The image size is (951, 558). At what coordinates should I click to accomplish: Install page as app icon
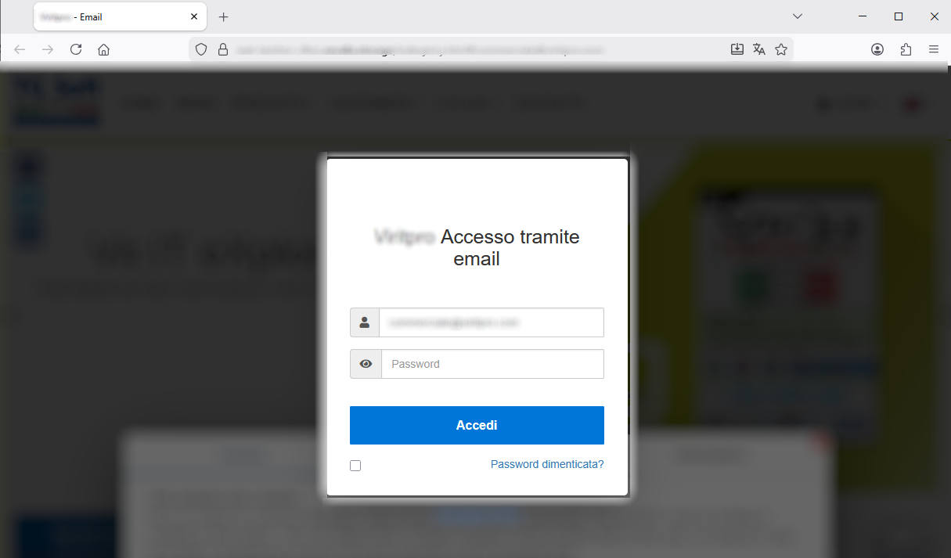coord(737,49)
